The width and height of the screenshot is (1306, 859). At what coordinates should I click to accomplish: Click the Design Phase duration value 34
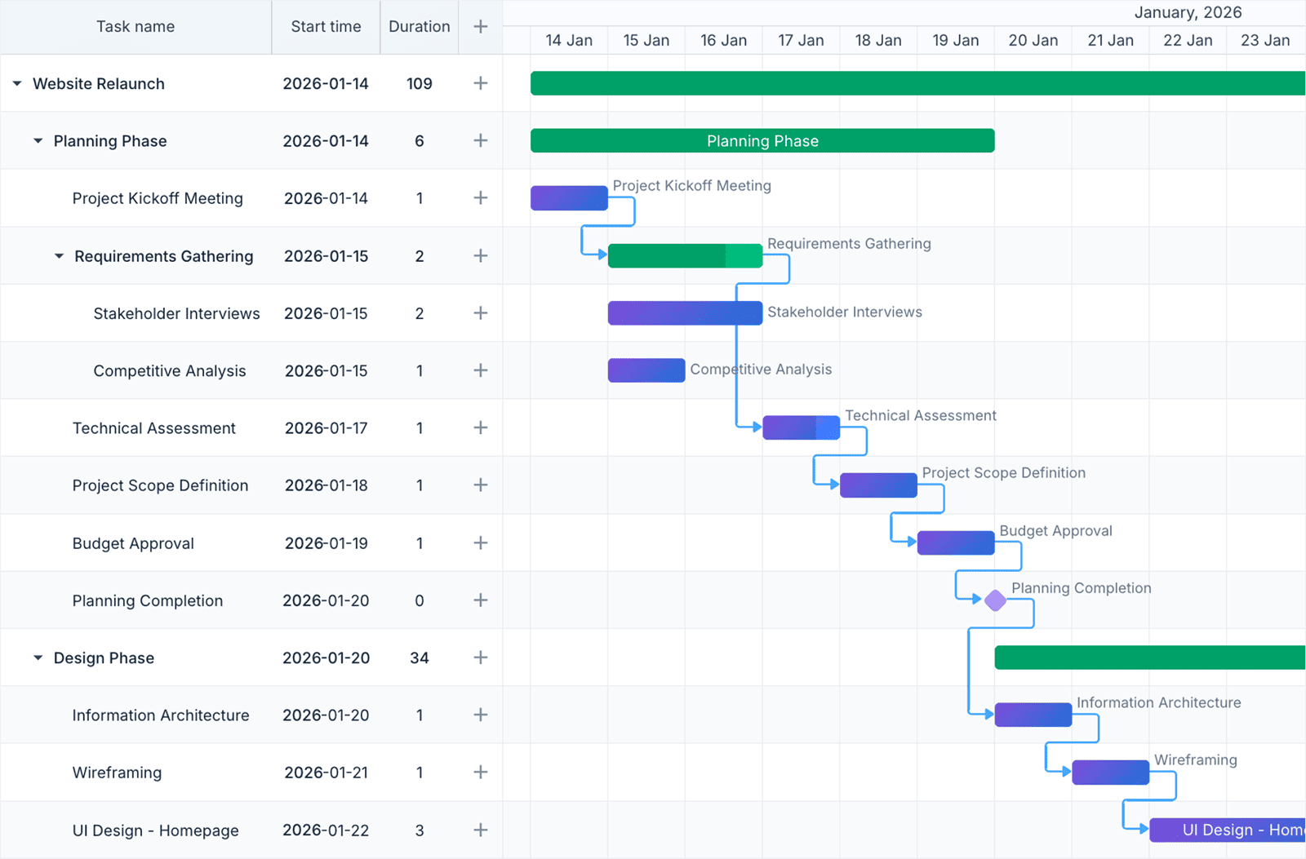click(x=420, y=658)
